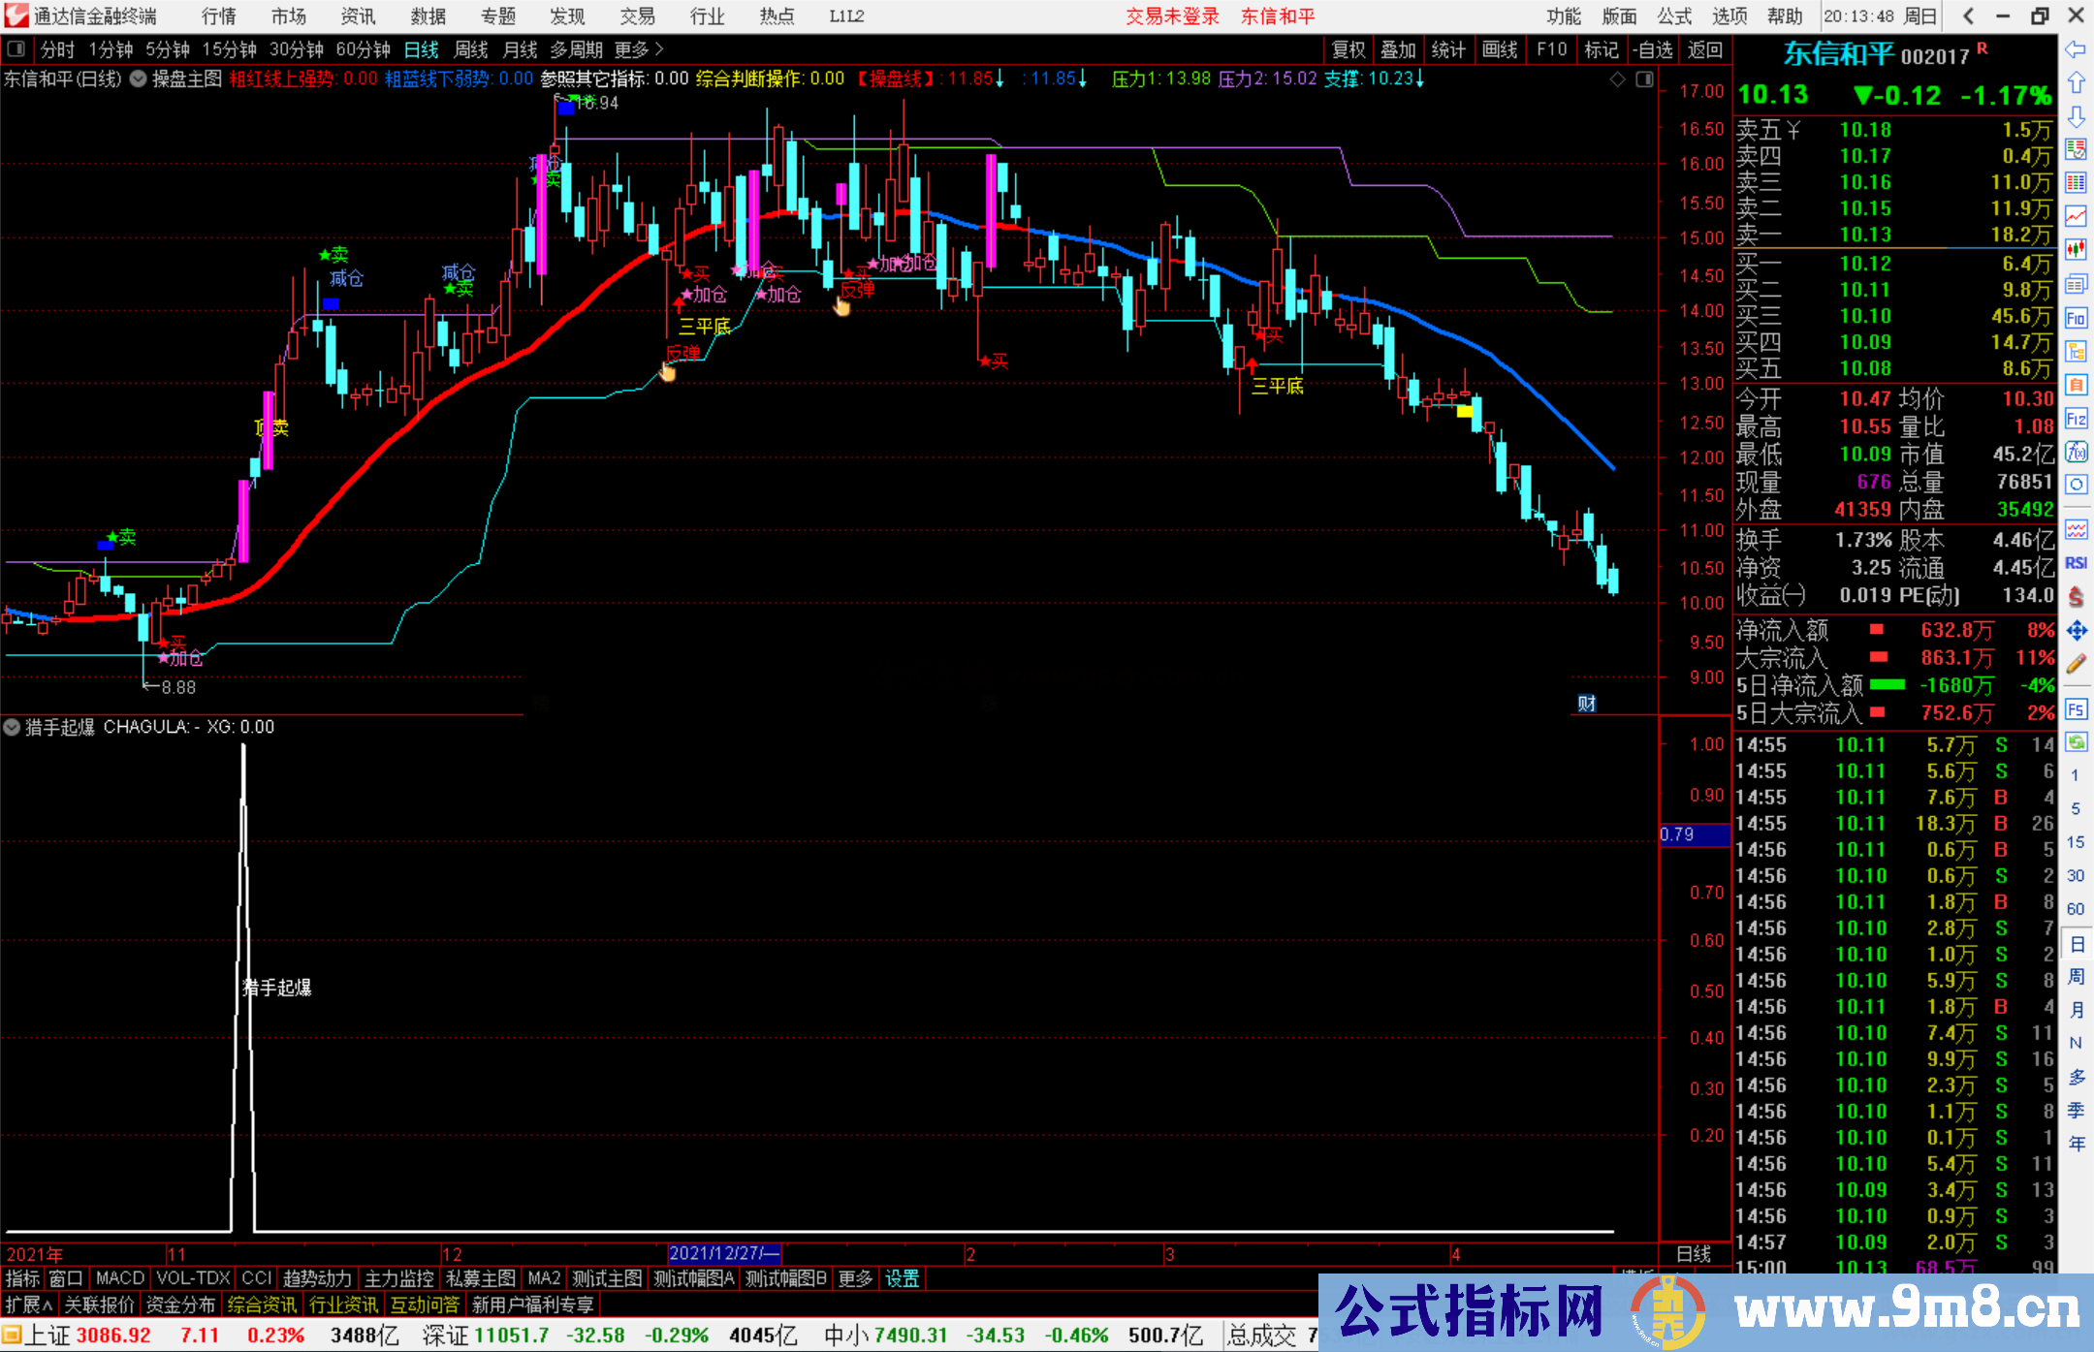Open the f(x) formula icon in sidebar
2094x1352 pixels.
pos(2076,452)
